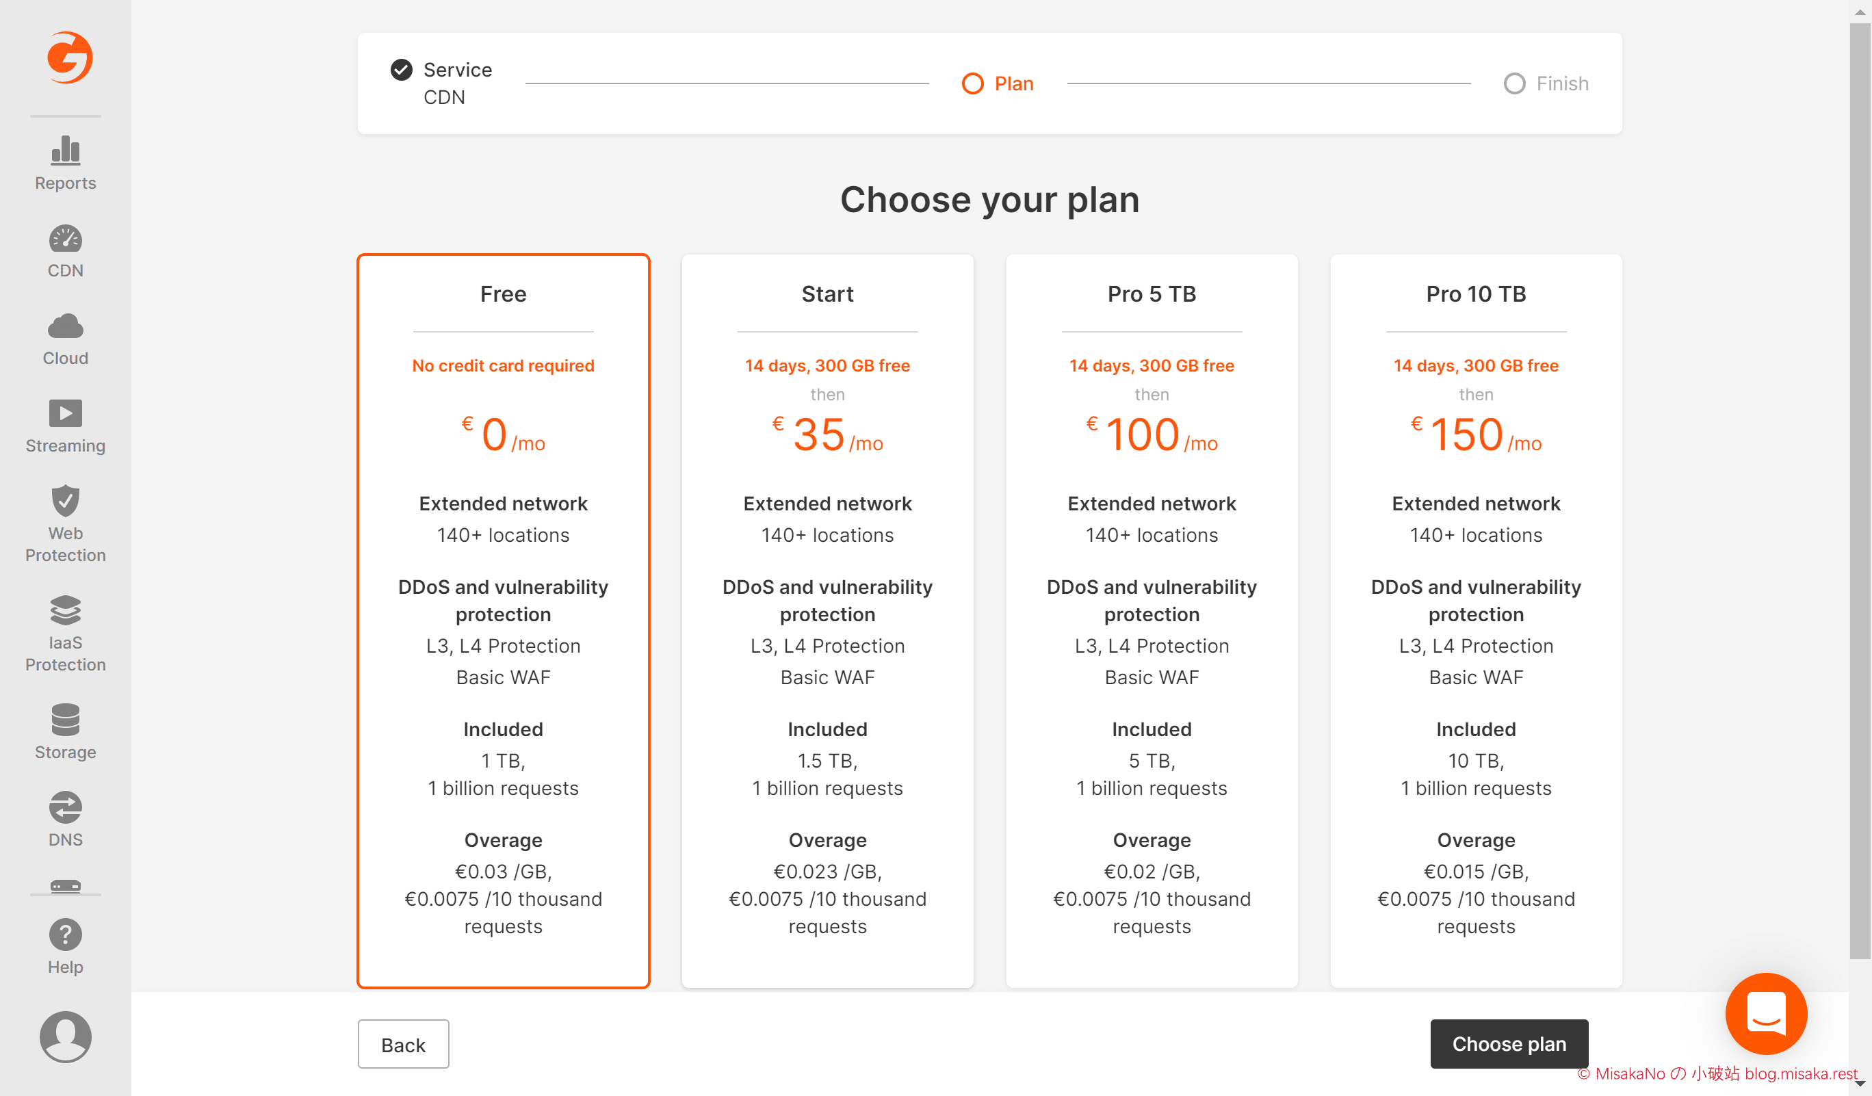
Task: Select the Pro 10 TB plan card
Action: pos(1476,621)
